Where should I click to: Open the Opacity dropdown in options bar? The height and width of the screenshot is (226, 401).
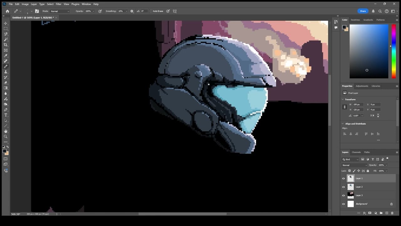tap(93, 11)
